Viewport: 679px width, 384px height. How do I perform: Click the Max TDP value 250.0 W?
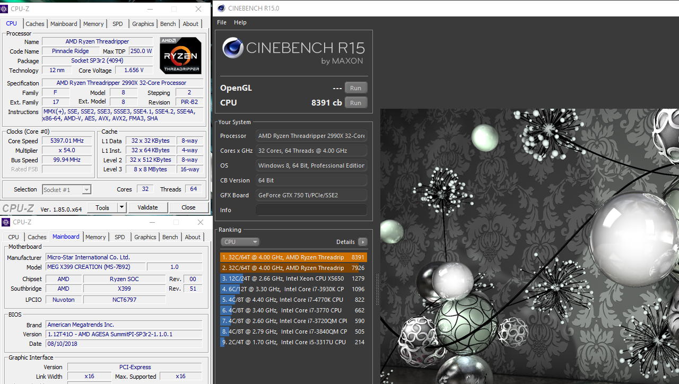141,51
